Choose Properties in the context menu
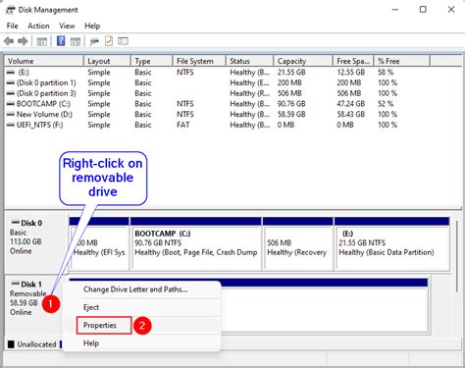Screen dimensions: 465x368 click(104, 325)
